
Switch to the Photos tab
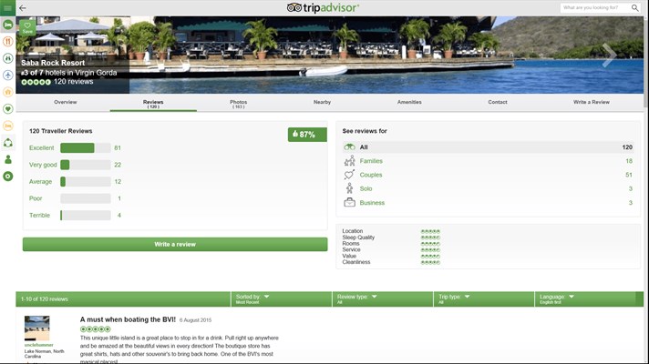(x=239, y=104)
